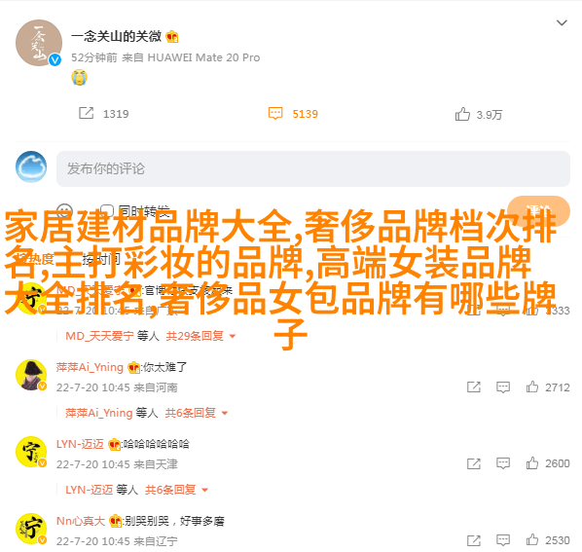Reply to the 哈哈哈哈哈哈 comment via bubble icon
The height and width of the screenshot is (552, 582).
pos(503,463)
